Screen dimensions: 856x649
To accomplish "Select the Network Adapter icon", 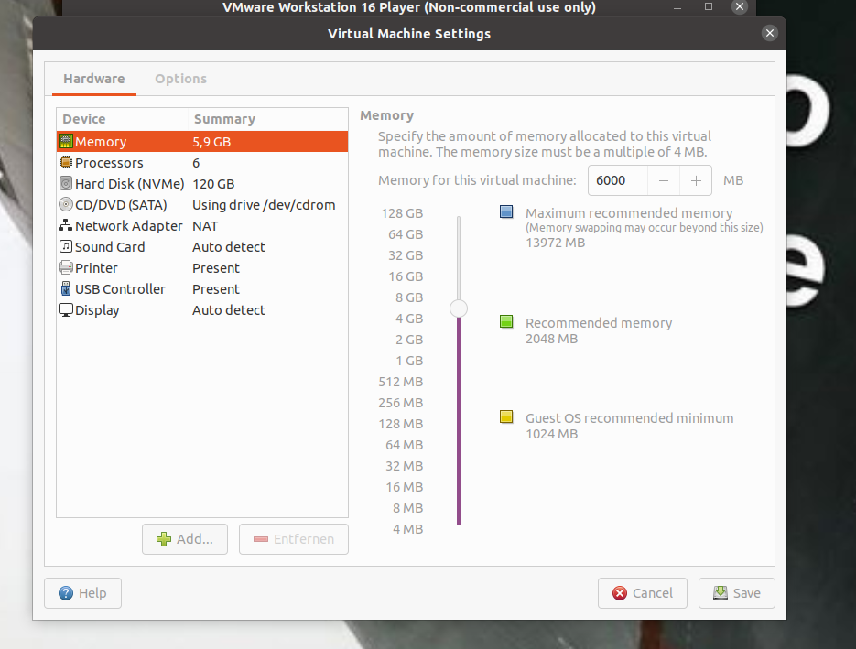I will (x=66, y=226).
